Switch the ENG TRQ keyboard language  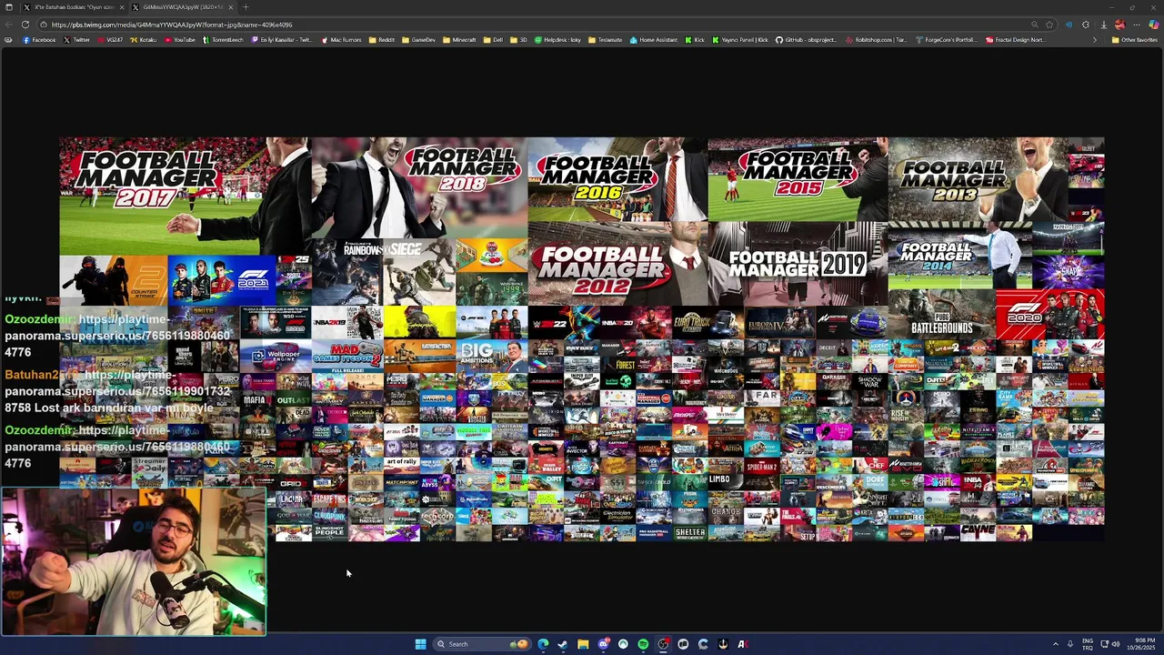[1088, 644]
